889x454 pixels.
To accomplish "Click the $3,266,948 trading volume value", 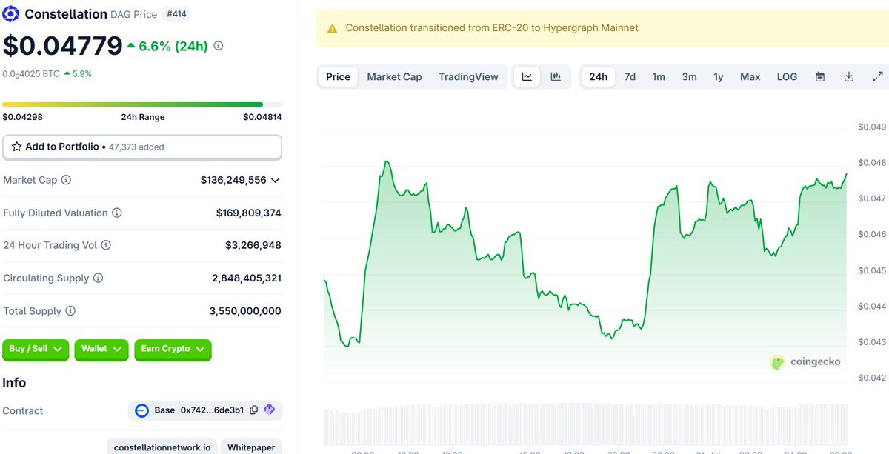I will pyautogui.click(x=253, y=245).
